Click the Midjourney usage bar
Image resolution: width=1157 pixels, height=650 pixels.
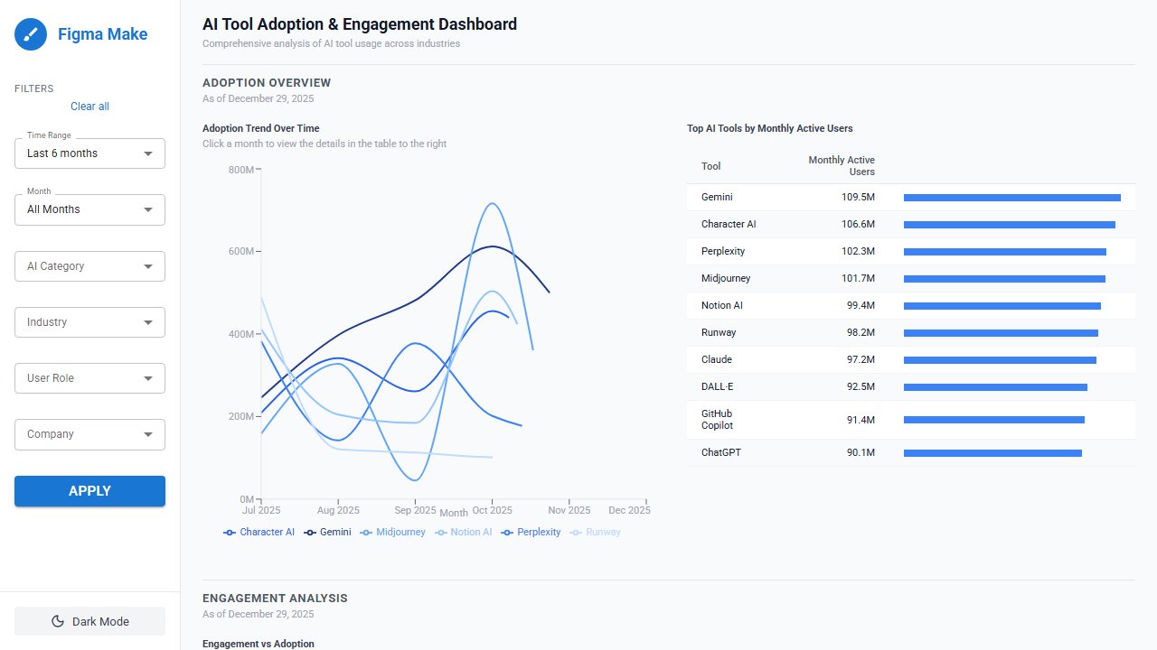(1004, 279)
